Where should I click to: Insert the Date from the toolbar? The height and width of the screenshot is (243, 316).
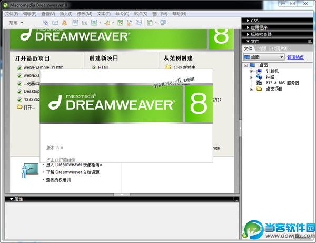point(120,23)
